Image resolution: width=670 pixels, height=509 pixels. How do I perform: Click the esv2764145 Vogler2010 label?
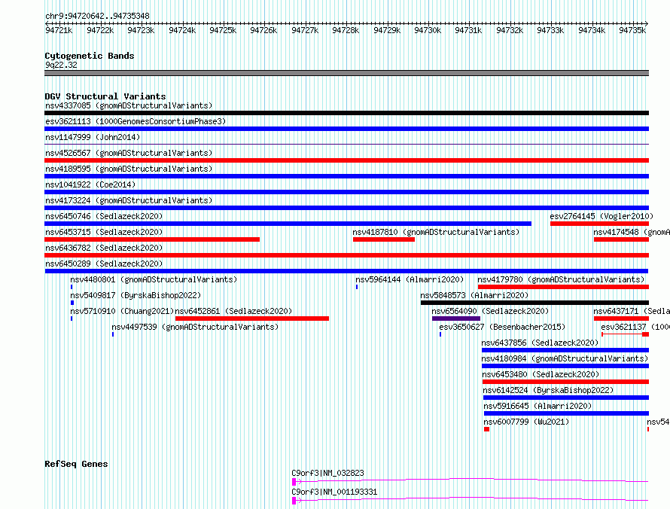pyautogui.click(x=601, y=216)
